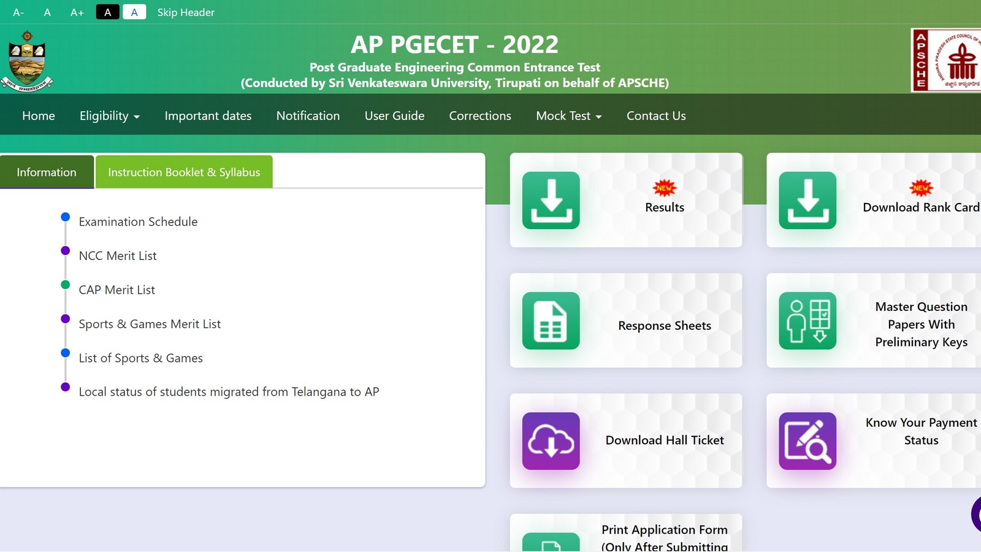The width and height of the screenshot is (981, 552).
Task: Expand the Mock Test dropdown menu
Action: coord(569,116)
